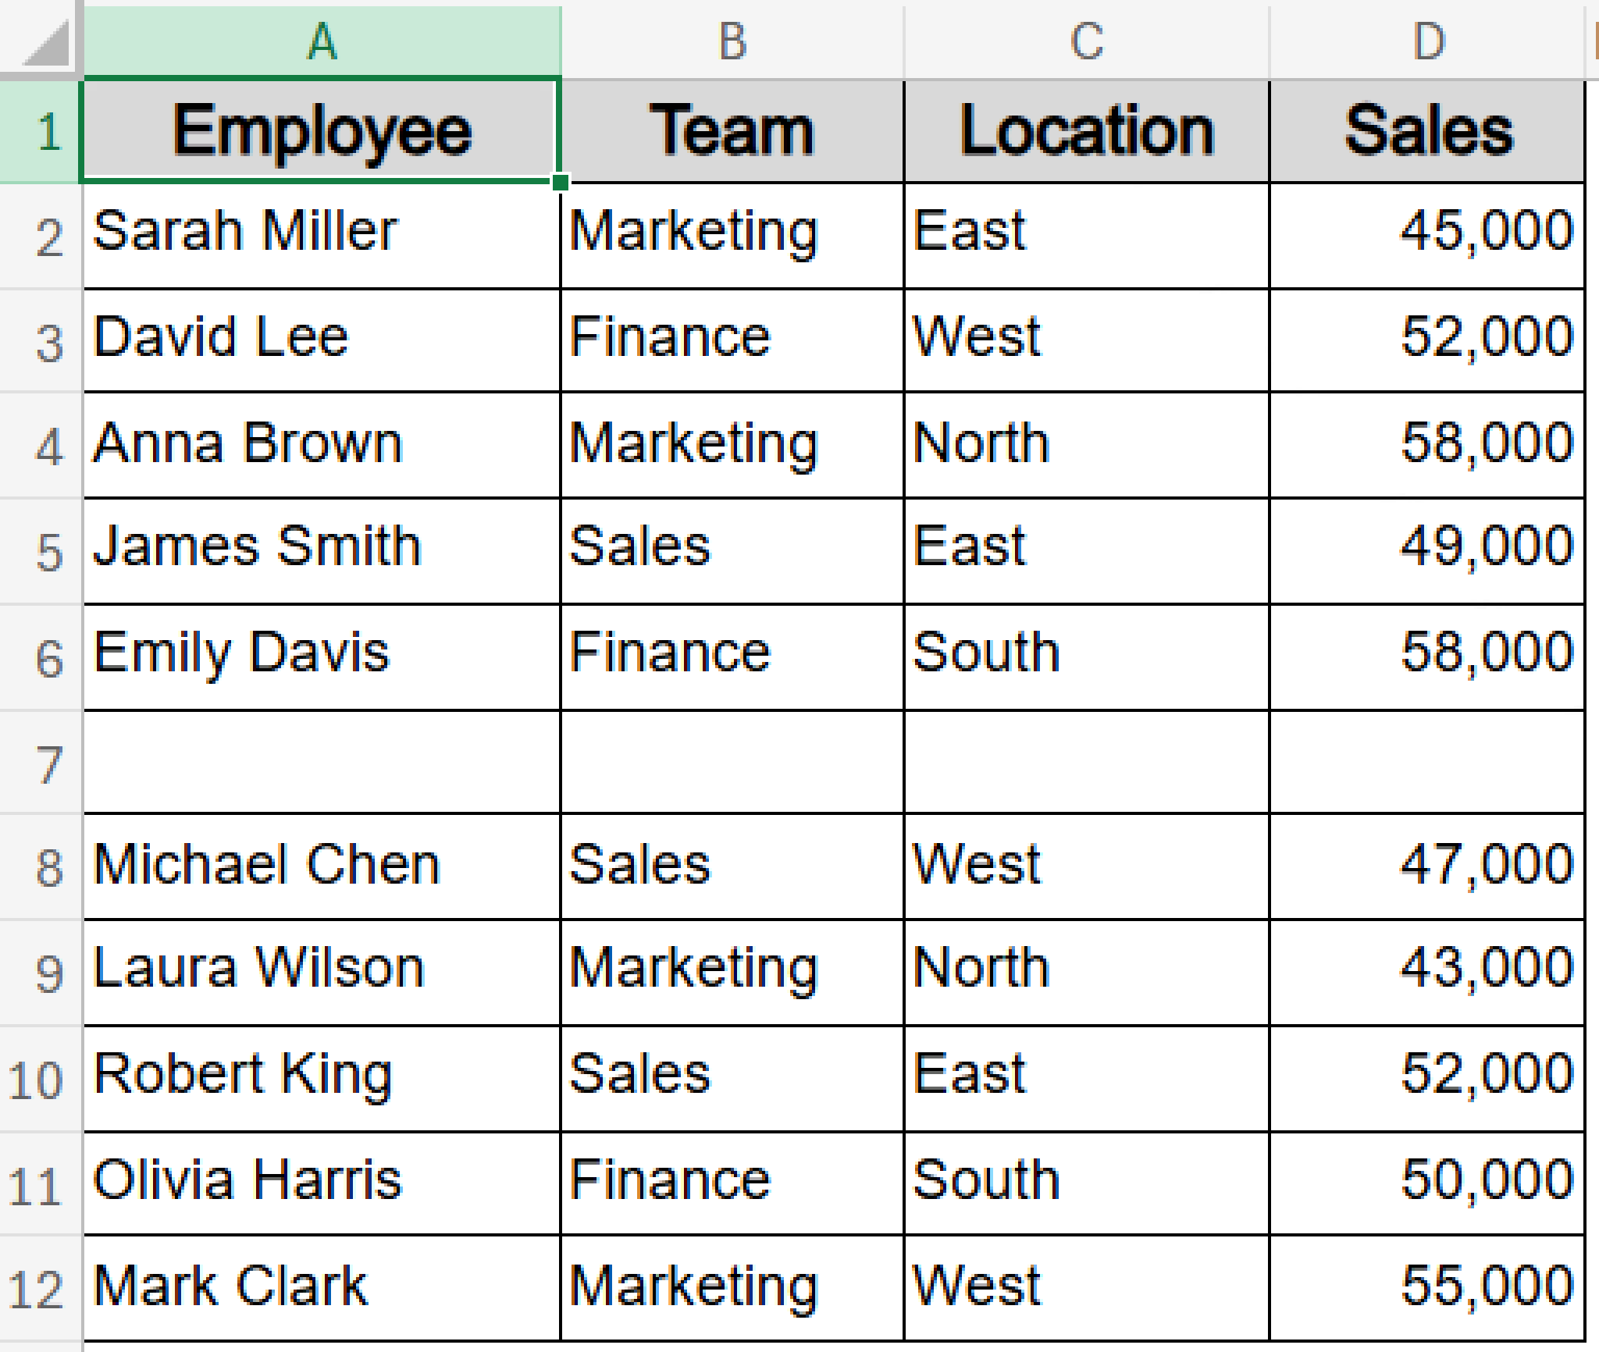Click the Mark Clark cell
The height and width of the screenshot is (1352, 1599).
pos(322,1286)
